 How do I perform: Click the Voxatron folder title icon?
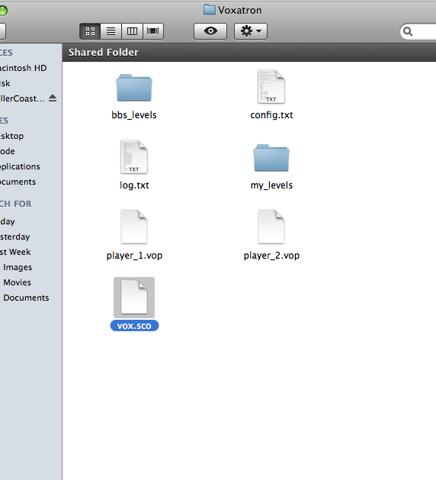tap(210, 9)
